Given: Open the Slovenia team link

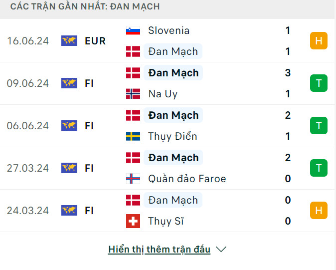Looking at the screenshot, I should [168, 30].
